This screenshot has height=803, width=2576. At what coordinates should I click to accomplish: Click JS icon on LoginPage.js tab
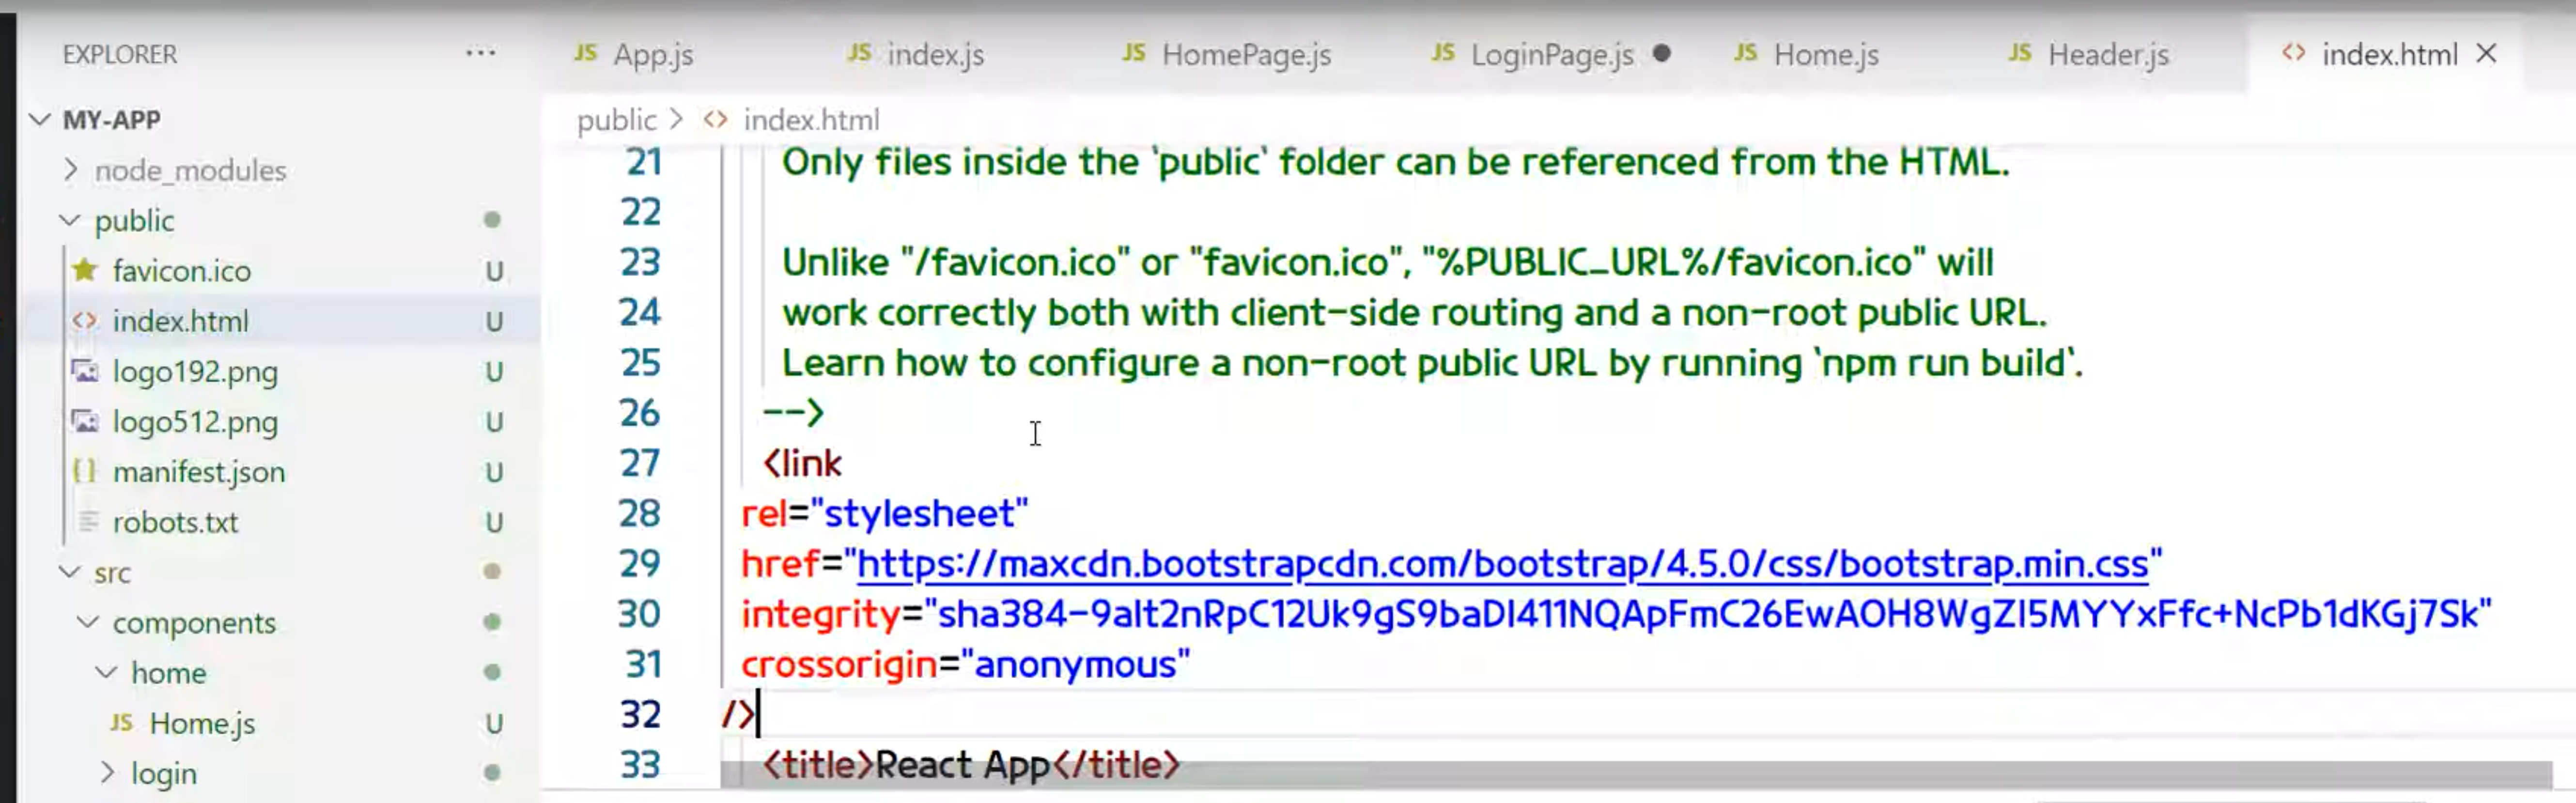1442,53
